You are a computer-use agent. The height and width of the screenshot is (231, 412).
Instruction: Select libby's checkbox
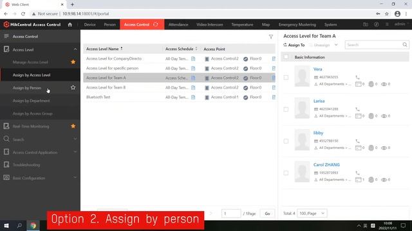pos(286,141)
